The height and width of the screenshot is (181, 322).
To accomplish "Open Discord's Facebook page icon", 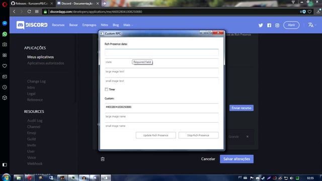I will pyautogui.click(x=269, y=25).
